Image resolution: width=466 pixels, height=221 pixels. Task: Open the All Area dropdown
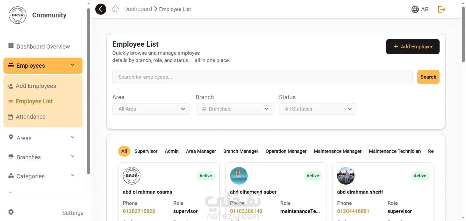pyautogui.click(x=151, y=109)
